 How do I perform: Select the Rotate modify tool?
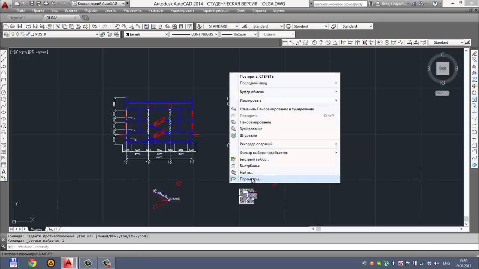tap(474, 93)
